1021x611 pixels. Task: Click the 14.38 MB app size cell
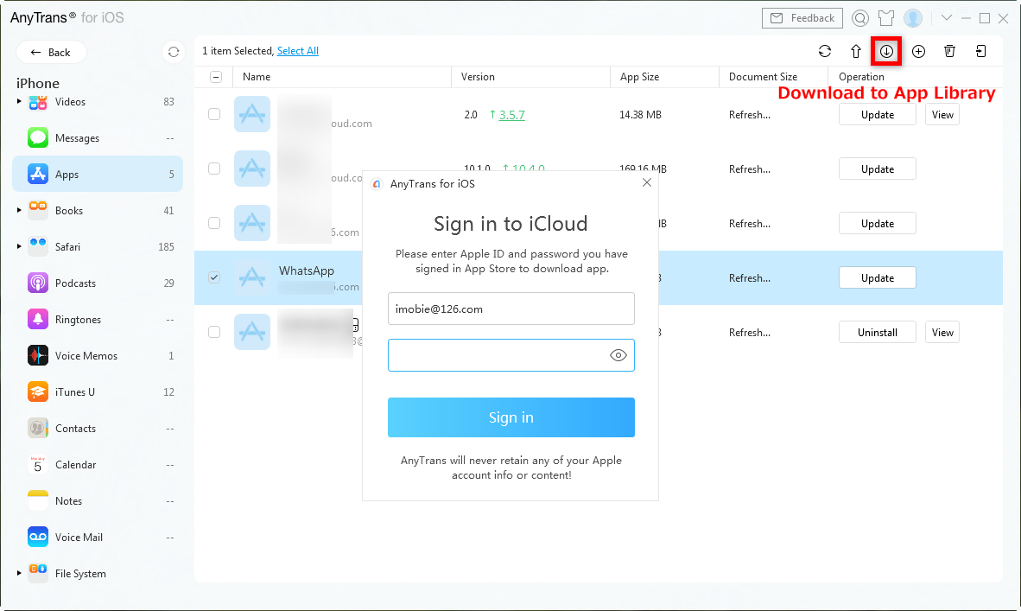click(640, 115)
